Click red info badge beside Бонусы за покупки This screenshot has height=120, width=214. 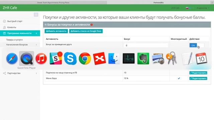tap(92, 25)
